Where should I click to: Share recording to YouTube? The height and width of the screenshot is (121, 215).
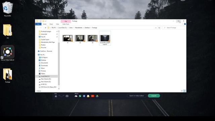[x=93, y=96]
